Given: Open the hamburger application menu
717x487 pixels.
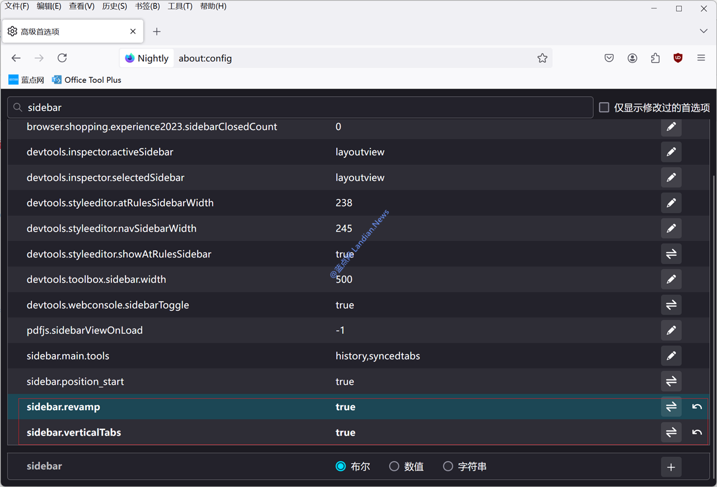Looking at the screenshot, I should [x=701, y=58].
